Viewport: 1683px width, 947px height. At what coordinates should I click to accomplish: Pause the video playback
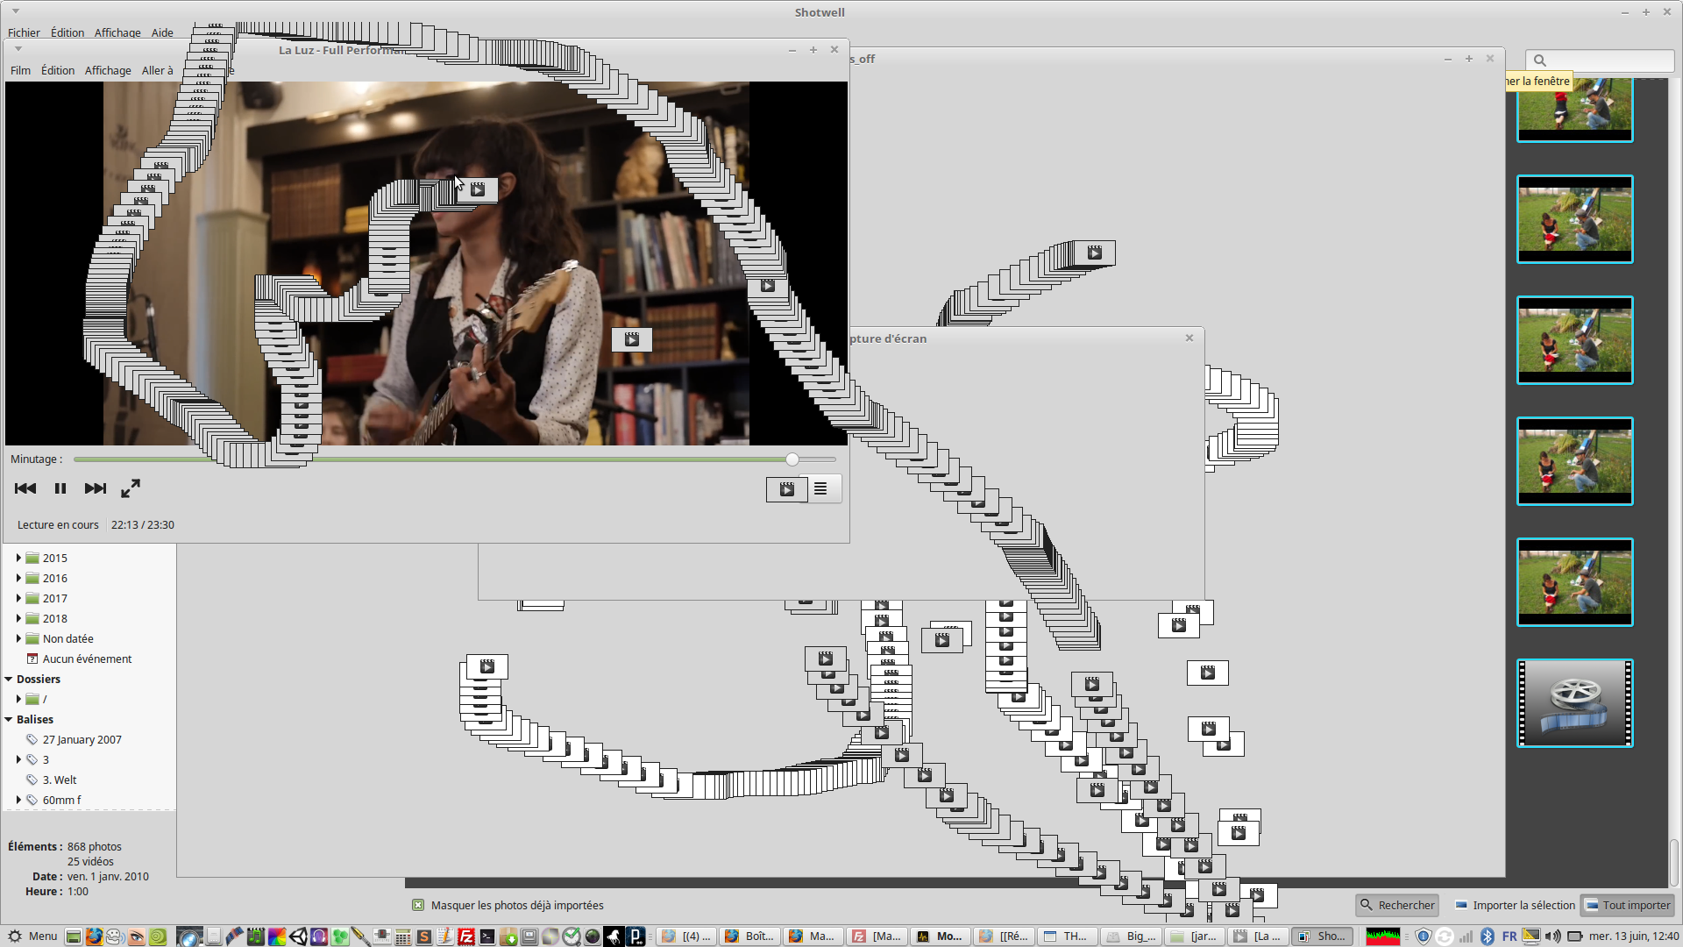point(60,488)
